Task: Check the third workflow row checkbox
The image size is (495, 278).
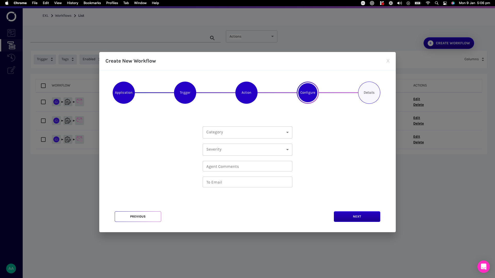Action: point(43,140)
